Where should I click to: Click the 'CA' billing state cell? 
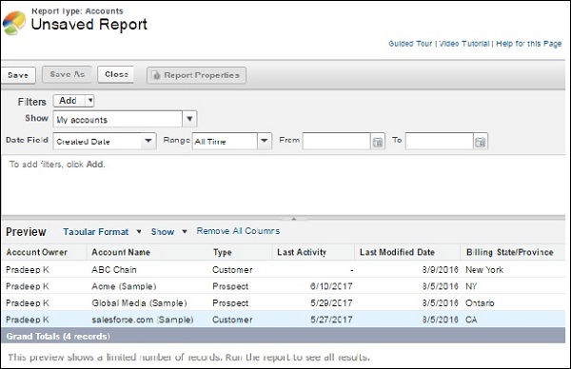tap(471, 320)
